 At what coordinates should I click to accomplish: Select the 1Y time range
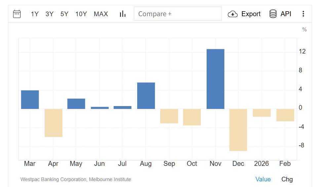[x=35, y=14]
